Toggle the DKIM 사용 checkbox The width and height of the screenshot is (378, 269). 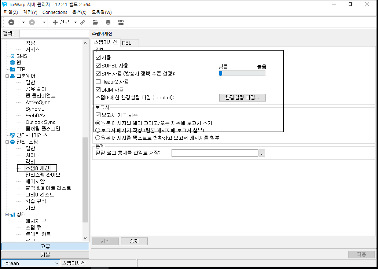pos(98,90)
